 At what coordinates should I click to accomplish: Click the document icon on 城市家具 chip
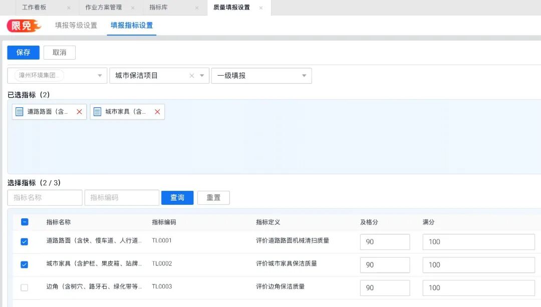coord(97,112)
